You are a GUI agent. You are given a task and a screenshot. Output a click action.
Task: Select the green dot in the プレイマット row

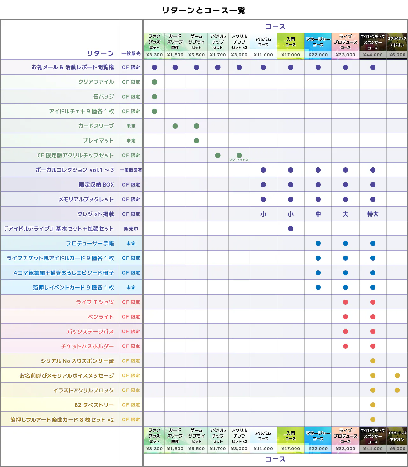197,141
